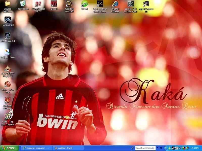Click the Start button

click(x=9, y=148)
